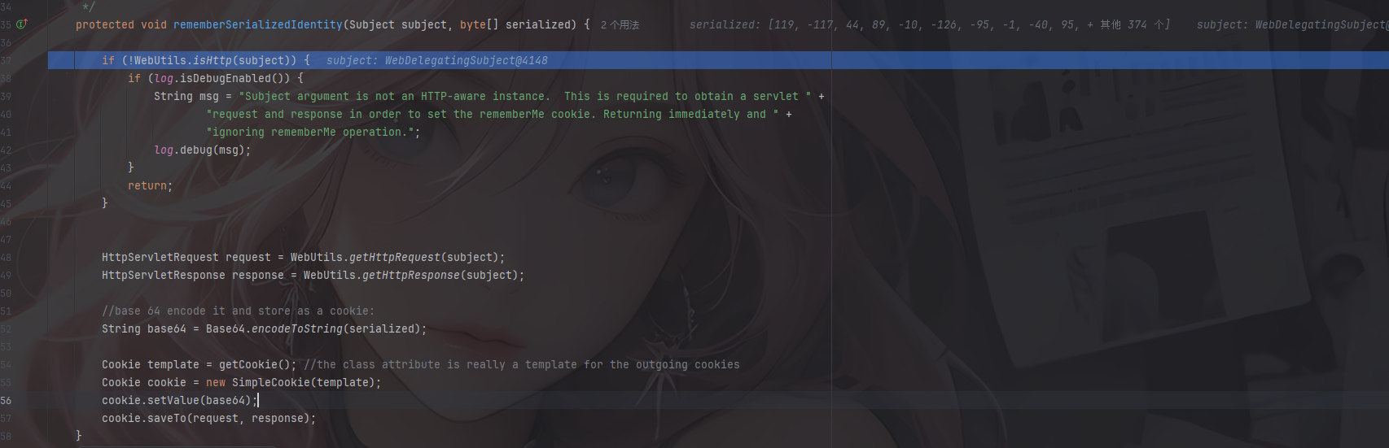Viewport: 1389px width, 448px height.
Task: Click the inline subject value on the highlighted line
Action: coord(436,61)
